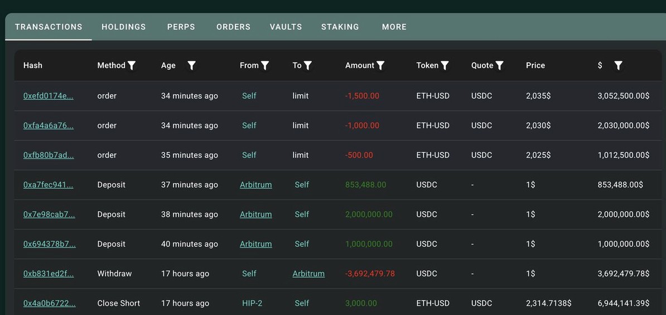This screenshot has width=666, height=315.
Task: Open transaction hash 0x4a0b6722...
Action: (50, 303)
